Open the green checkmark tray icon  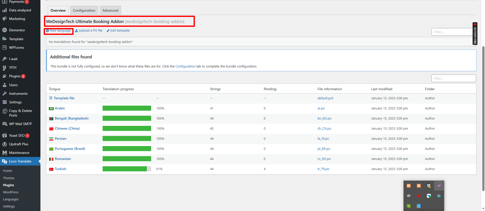pyautogui.click(x=409, y=206)
